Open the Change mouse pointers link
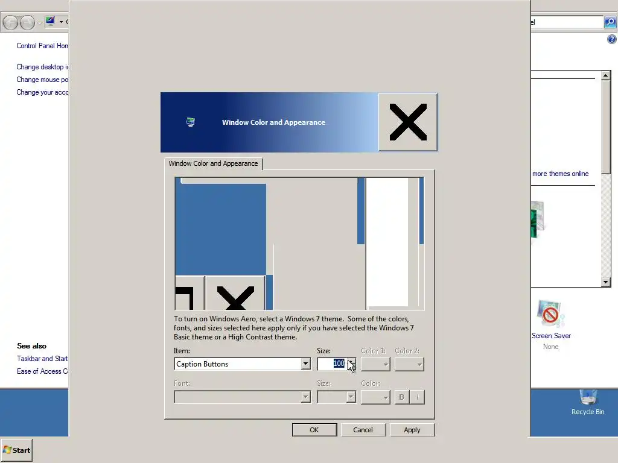Image resolution: width=618 pixels, height=463 pixels. [42, 80]
